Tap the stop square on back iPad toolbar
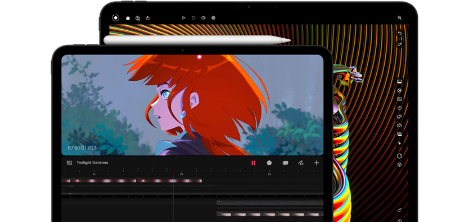Image resolution: width=469 pixels, height=222 pixels. pos(193,18)
